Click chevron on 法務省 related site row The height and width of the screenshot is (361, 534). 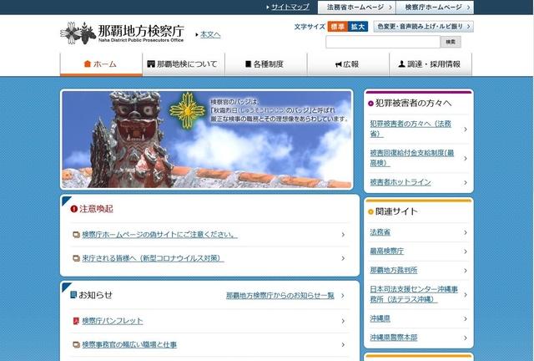(x=466, y=232)
